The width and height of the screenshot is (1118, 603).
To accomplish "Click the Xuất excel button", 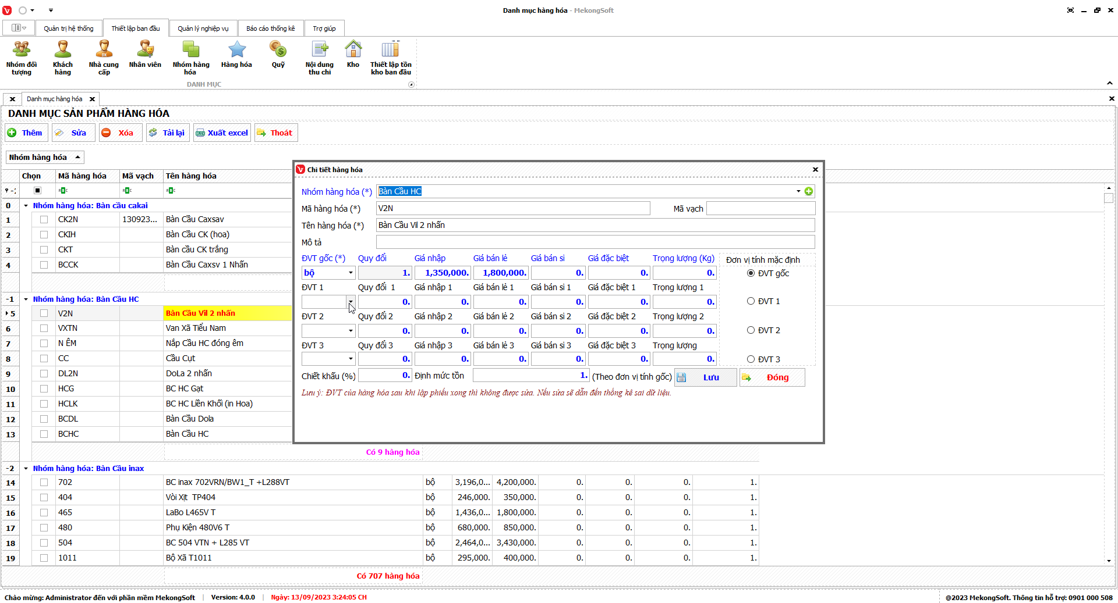I will pos(222,133).
